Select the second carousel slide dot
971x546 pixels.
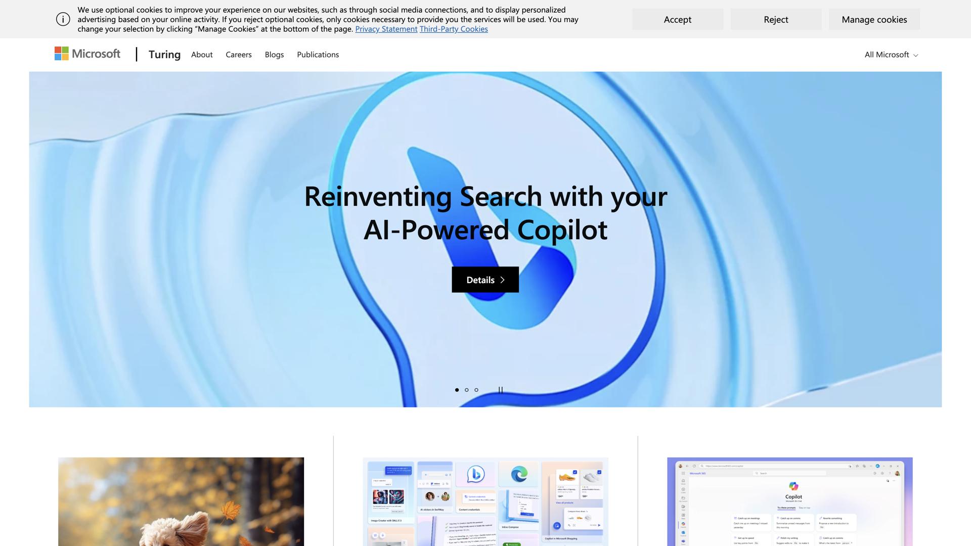(x=466, y=390)
